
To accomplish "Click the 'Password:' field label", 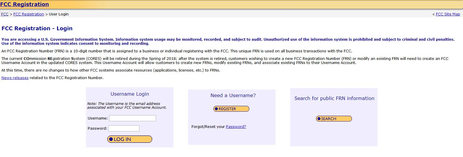I will click(97, 129).
